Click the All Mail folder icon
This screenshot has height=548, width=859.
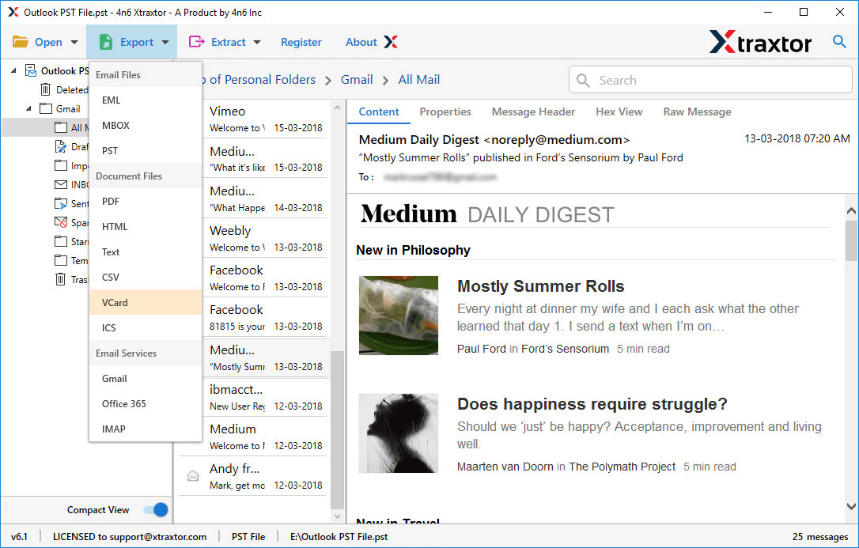[x=61, y=127]
